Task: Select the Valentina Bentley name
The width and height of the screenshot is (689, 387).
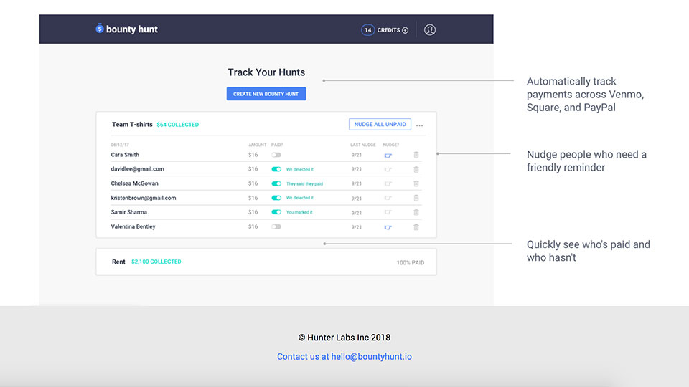Action: [x=133, y=227]
